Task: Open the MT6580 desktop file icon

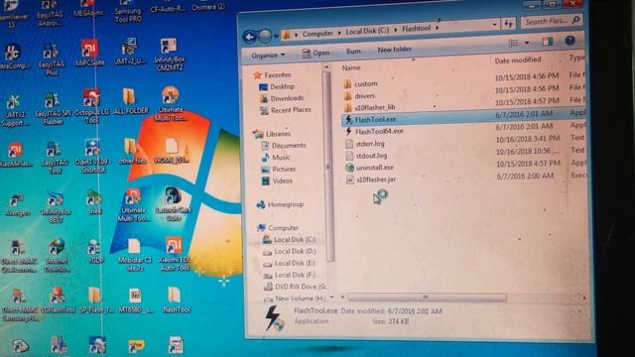Action: [135, 300]
